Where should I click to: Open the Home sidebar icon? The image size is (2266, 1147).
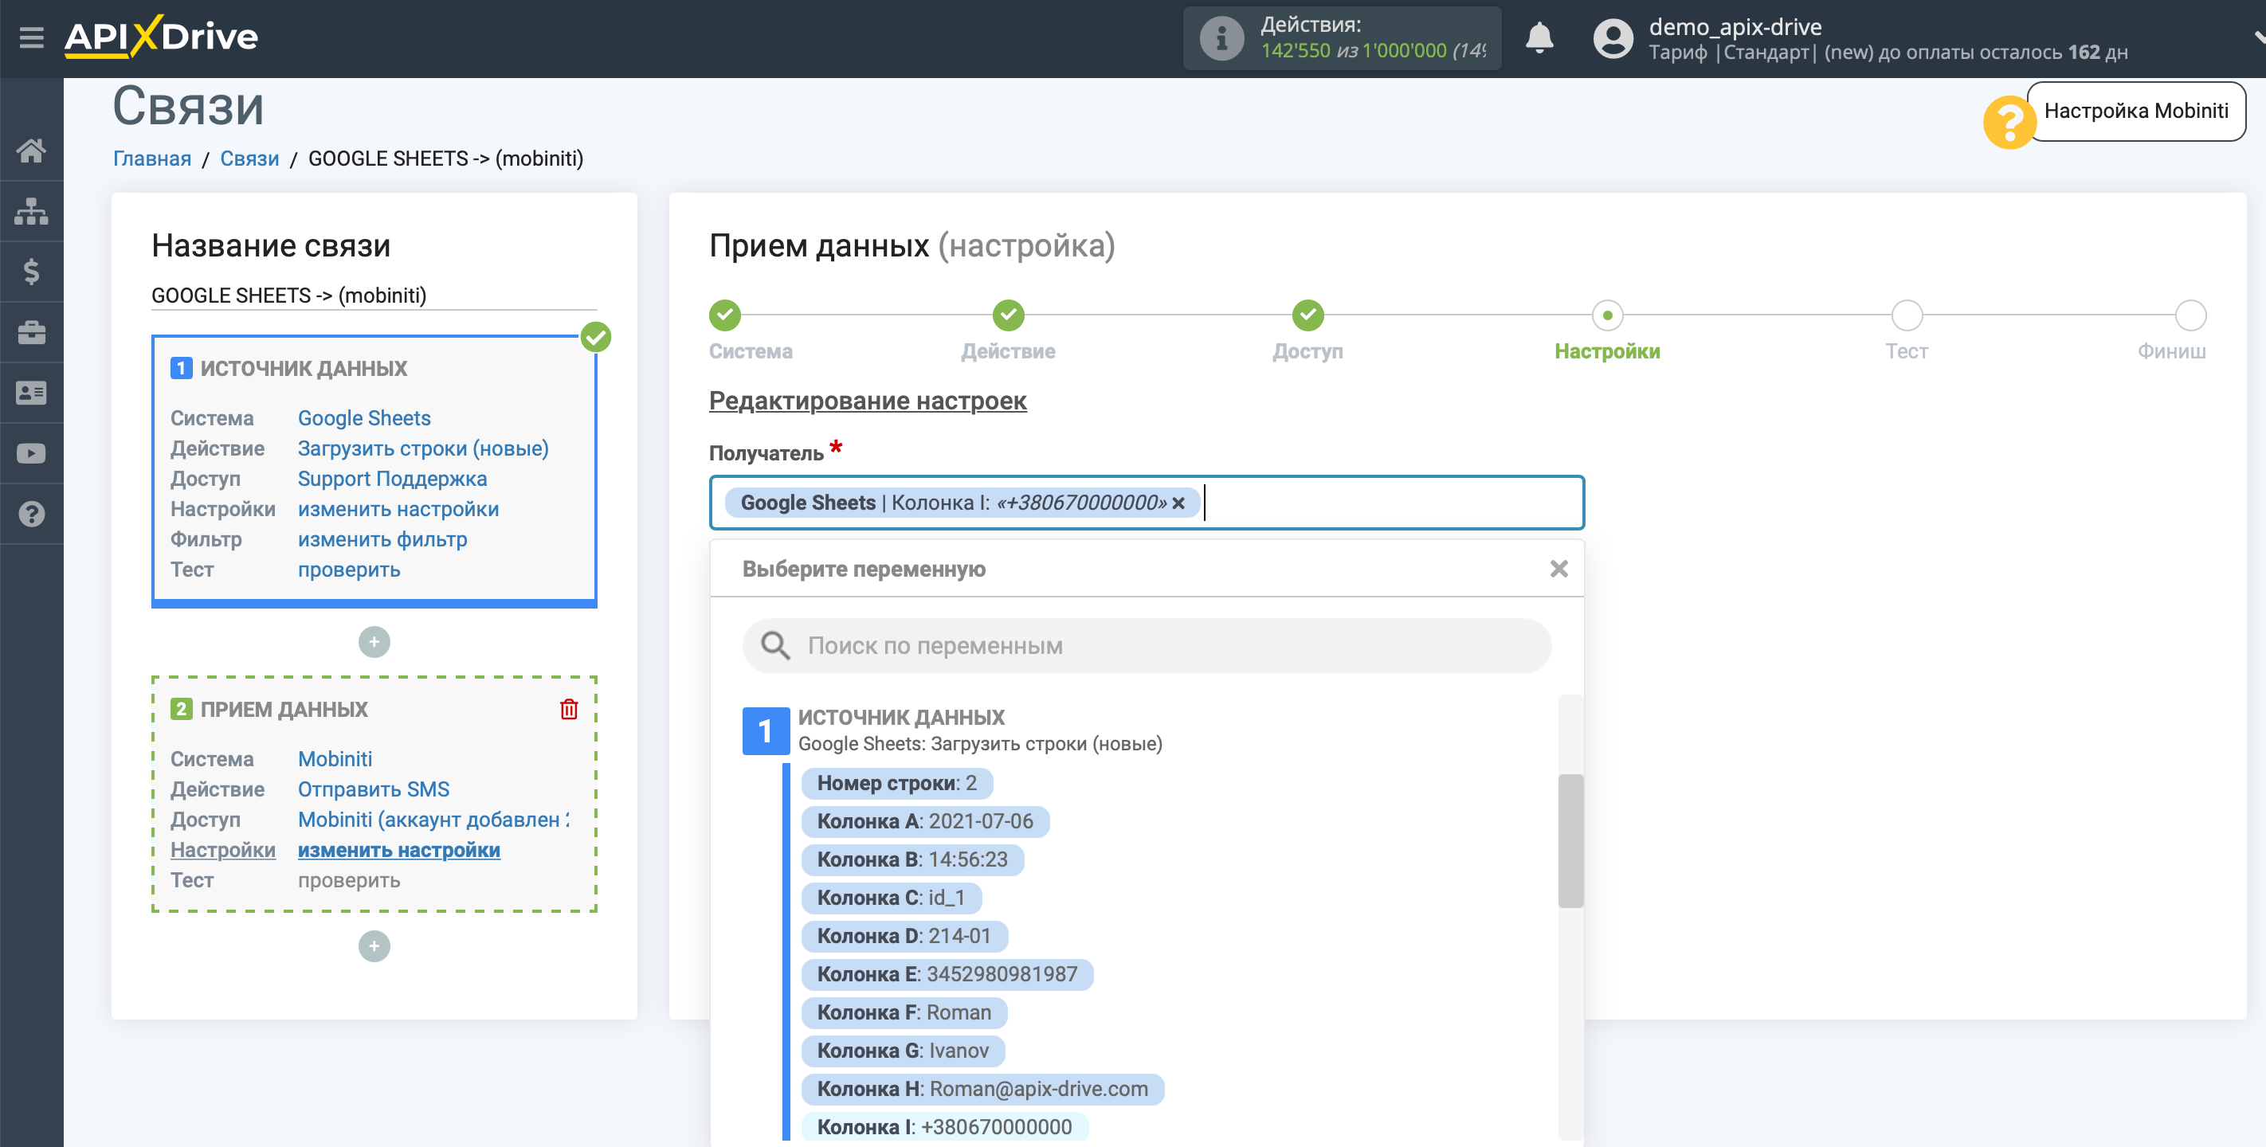coord(32,151)
